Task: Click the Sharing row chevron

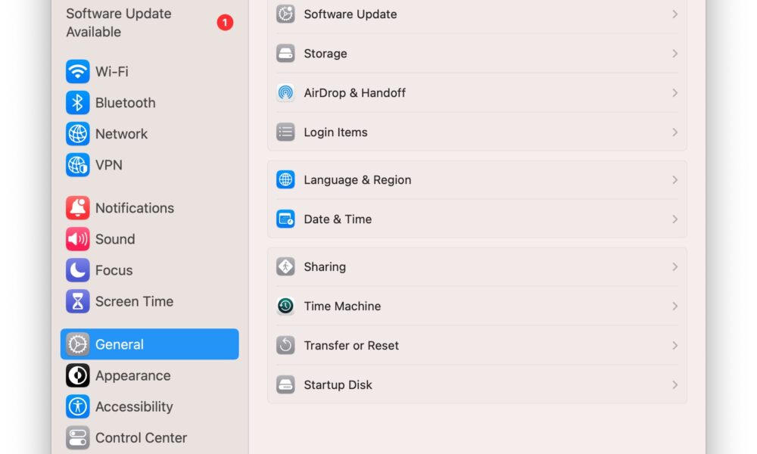Action: point(675,266)
